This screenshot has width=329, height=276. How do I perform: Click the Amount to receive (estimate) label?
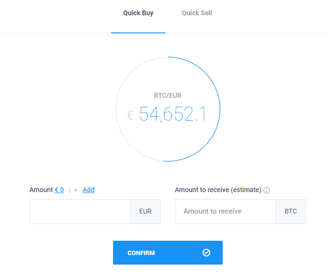[x=218, y=190]
